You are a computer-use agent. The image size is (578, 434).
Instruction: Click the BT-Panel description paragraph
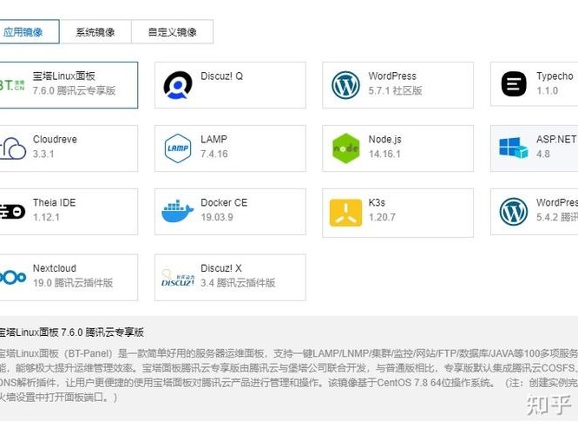tap(289, 375)
